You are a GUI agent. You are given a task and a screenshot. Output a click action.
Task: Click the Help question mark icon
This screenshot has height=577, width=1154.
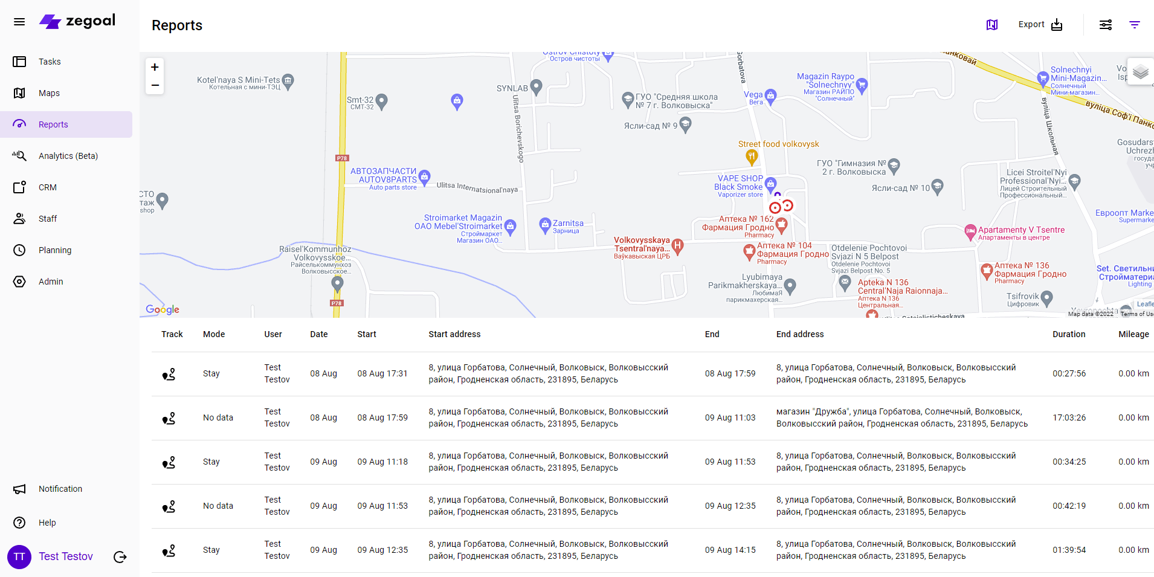[19, 523]
